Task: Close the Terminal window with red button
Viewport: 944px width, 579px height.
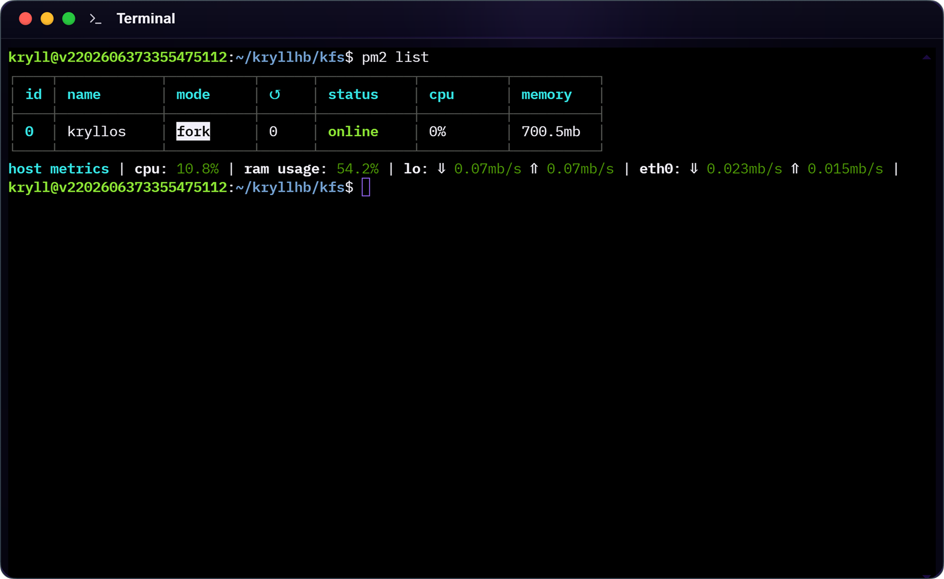Action: [26, 19]
